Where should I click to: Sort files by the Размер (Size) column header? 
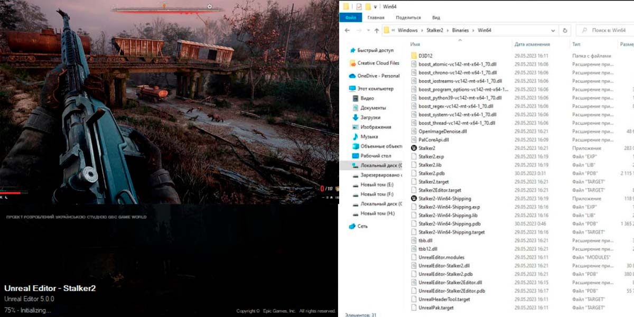627,44
